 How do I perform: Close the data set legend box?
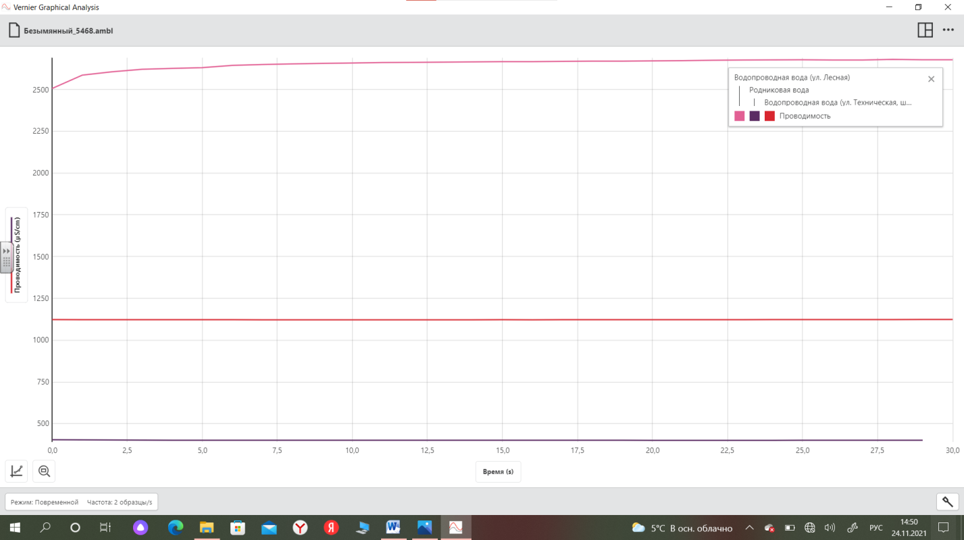(931, 79)
